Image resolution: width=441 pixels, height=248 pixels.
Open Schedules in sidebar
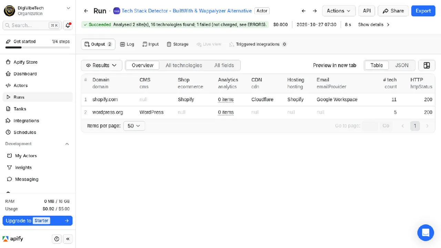pyautogui.click(x=38, y=132)
